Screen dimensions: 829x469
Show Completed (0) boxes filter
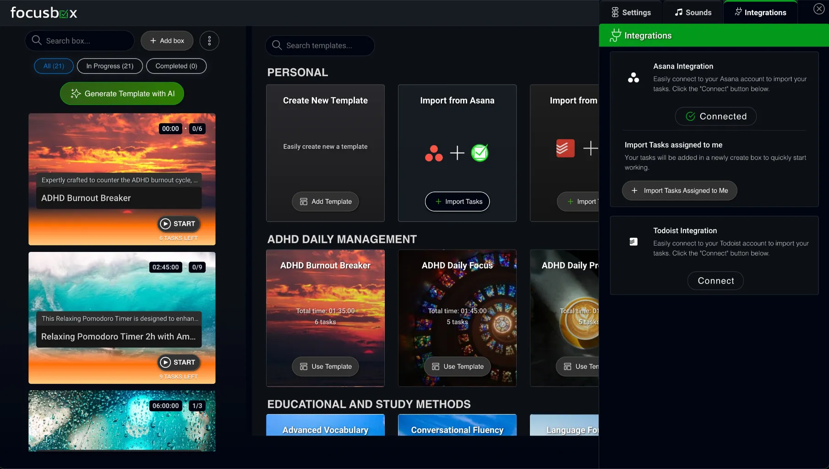tap(176, 66)
